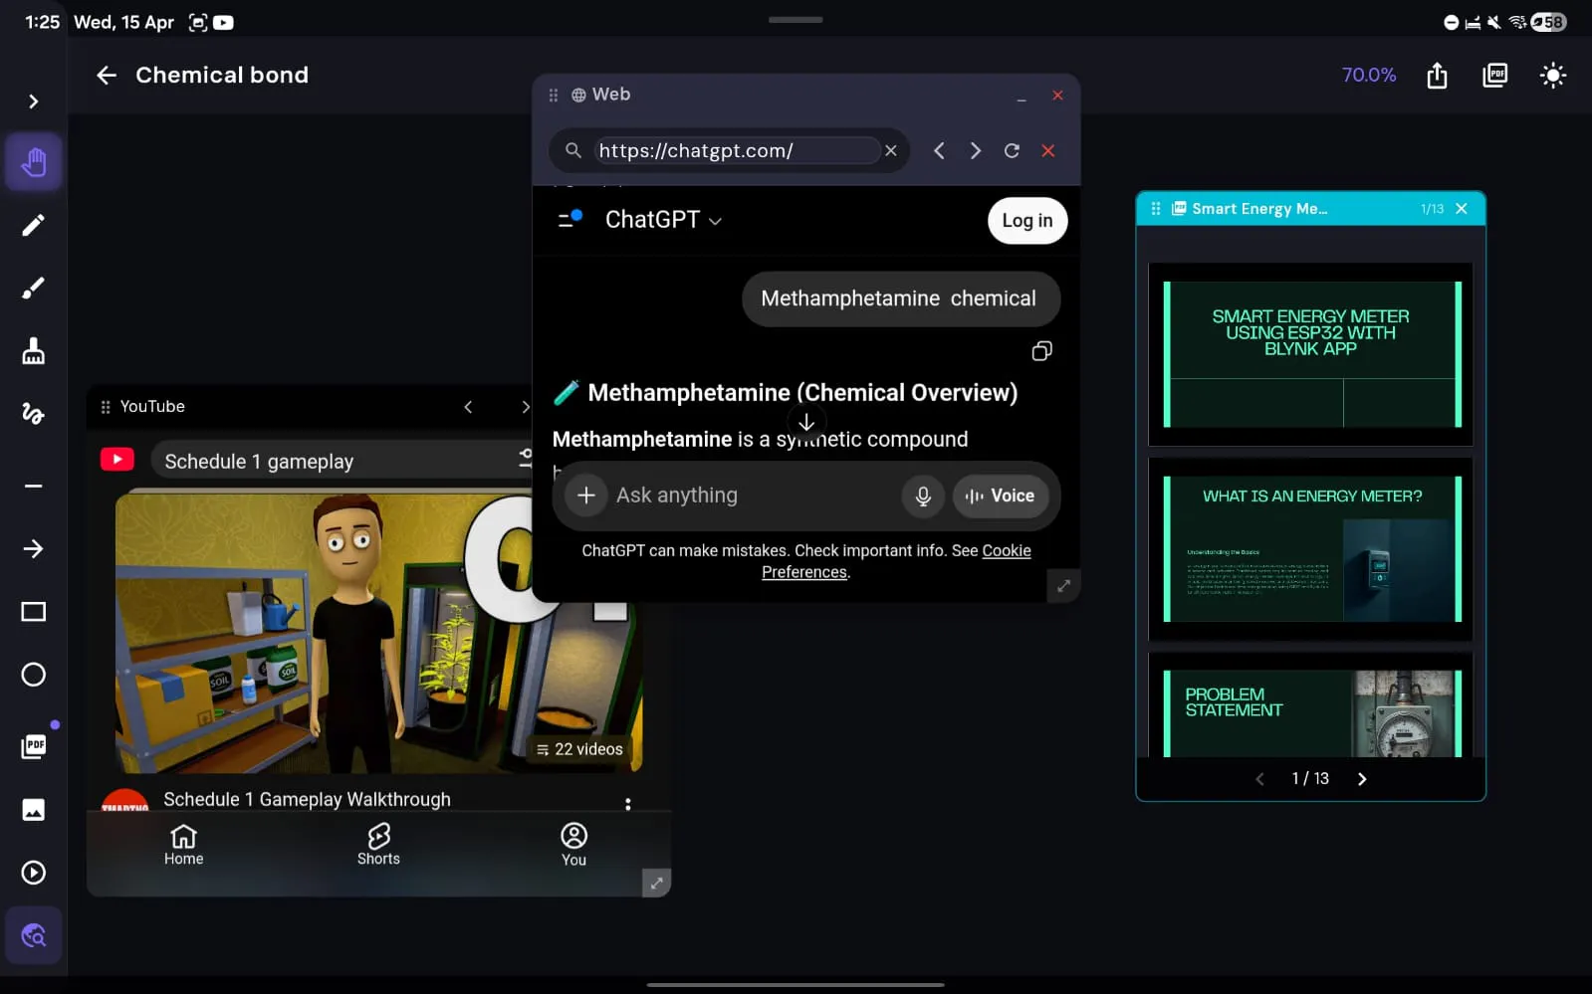This screenshot has height=994, width=1592.
Task: Go to next slide in Smart Energy panel
Action: (1362, 779)
